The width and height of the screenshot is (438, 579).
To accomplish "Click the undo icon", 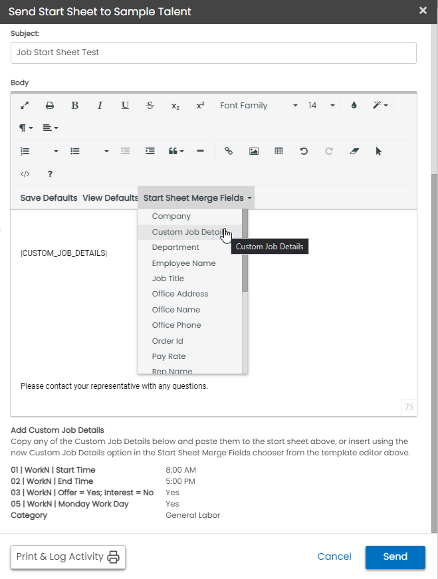I will click(x=304, y=151).
